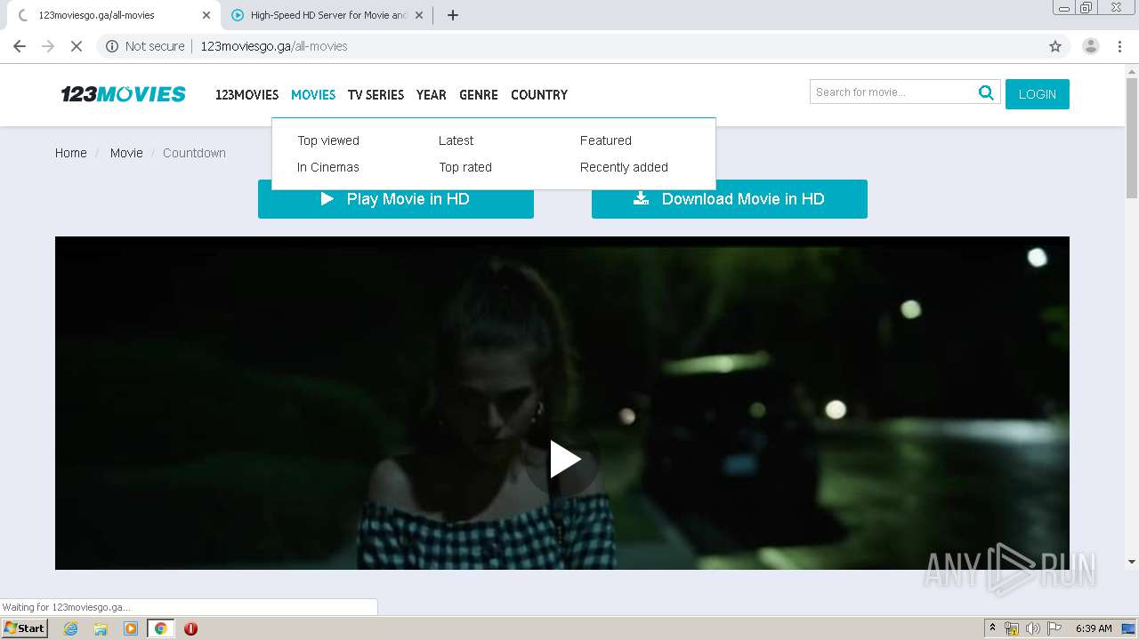The image size is (1139, 640).
Task: Switch to the High-Speed HD Server tab
Action: (x=327, y=15)
